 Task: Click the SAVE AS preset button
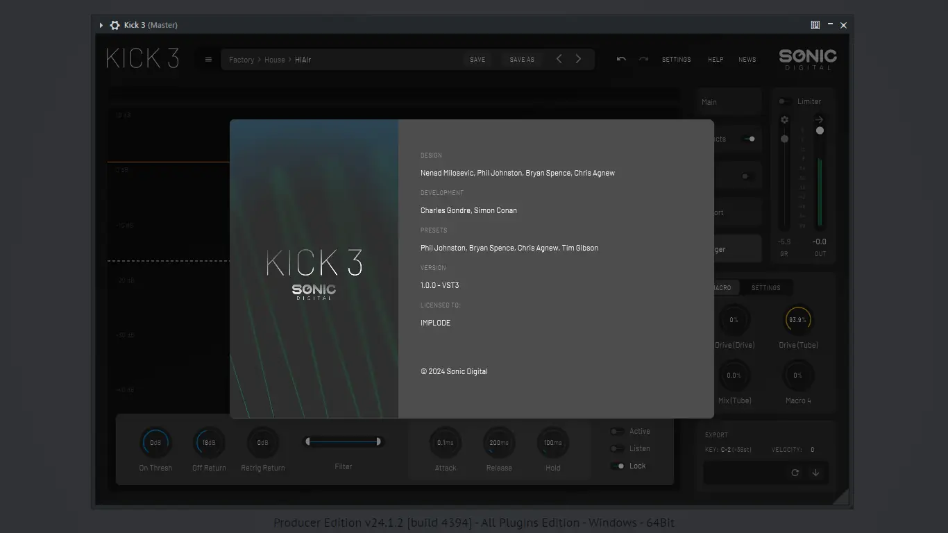point(522,60)
